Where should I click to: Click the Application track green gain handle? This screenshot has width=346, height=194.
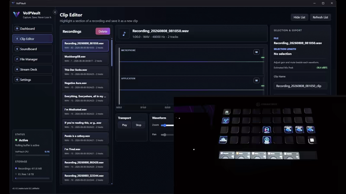point(263,86)
